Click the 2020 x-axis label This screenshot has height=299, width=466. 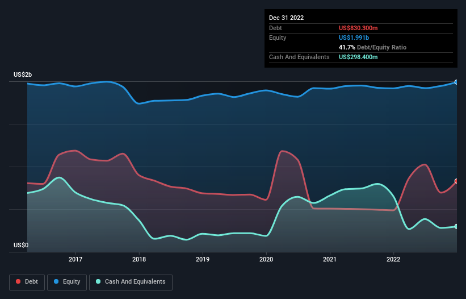coord(266,259)
